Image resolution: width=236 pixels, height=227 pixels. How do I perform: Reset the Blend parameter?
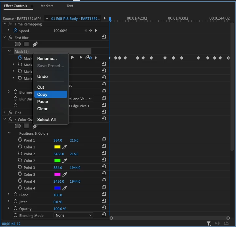pos(104,194)
